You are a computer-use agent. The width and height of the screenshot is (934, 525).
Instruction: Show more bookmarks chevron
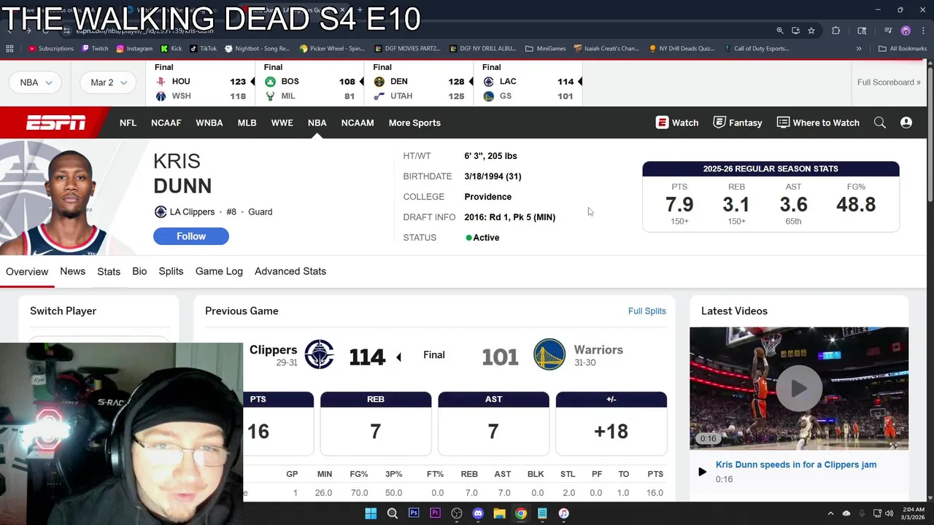click(859, 49)
